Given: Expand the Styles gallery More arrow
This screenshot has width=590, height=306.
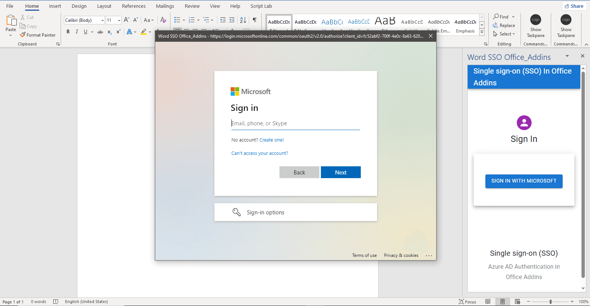Looking at the screenshot, I should point(482,33).
